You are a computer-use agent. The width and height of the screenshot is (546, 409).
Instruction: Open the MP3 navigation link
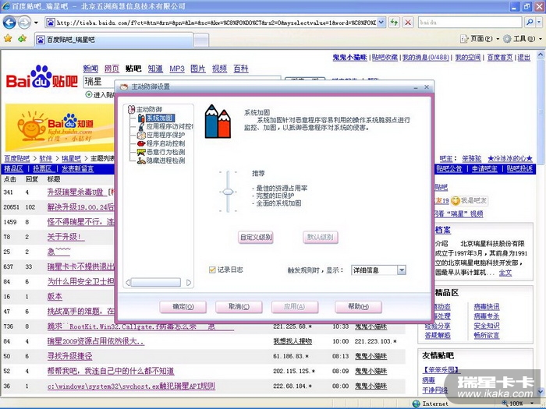click(x=177, y=69)
